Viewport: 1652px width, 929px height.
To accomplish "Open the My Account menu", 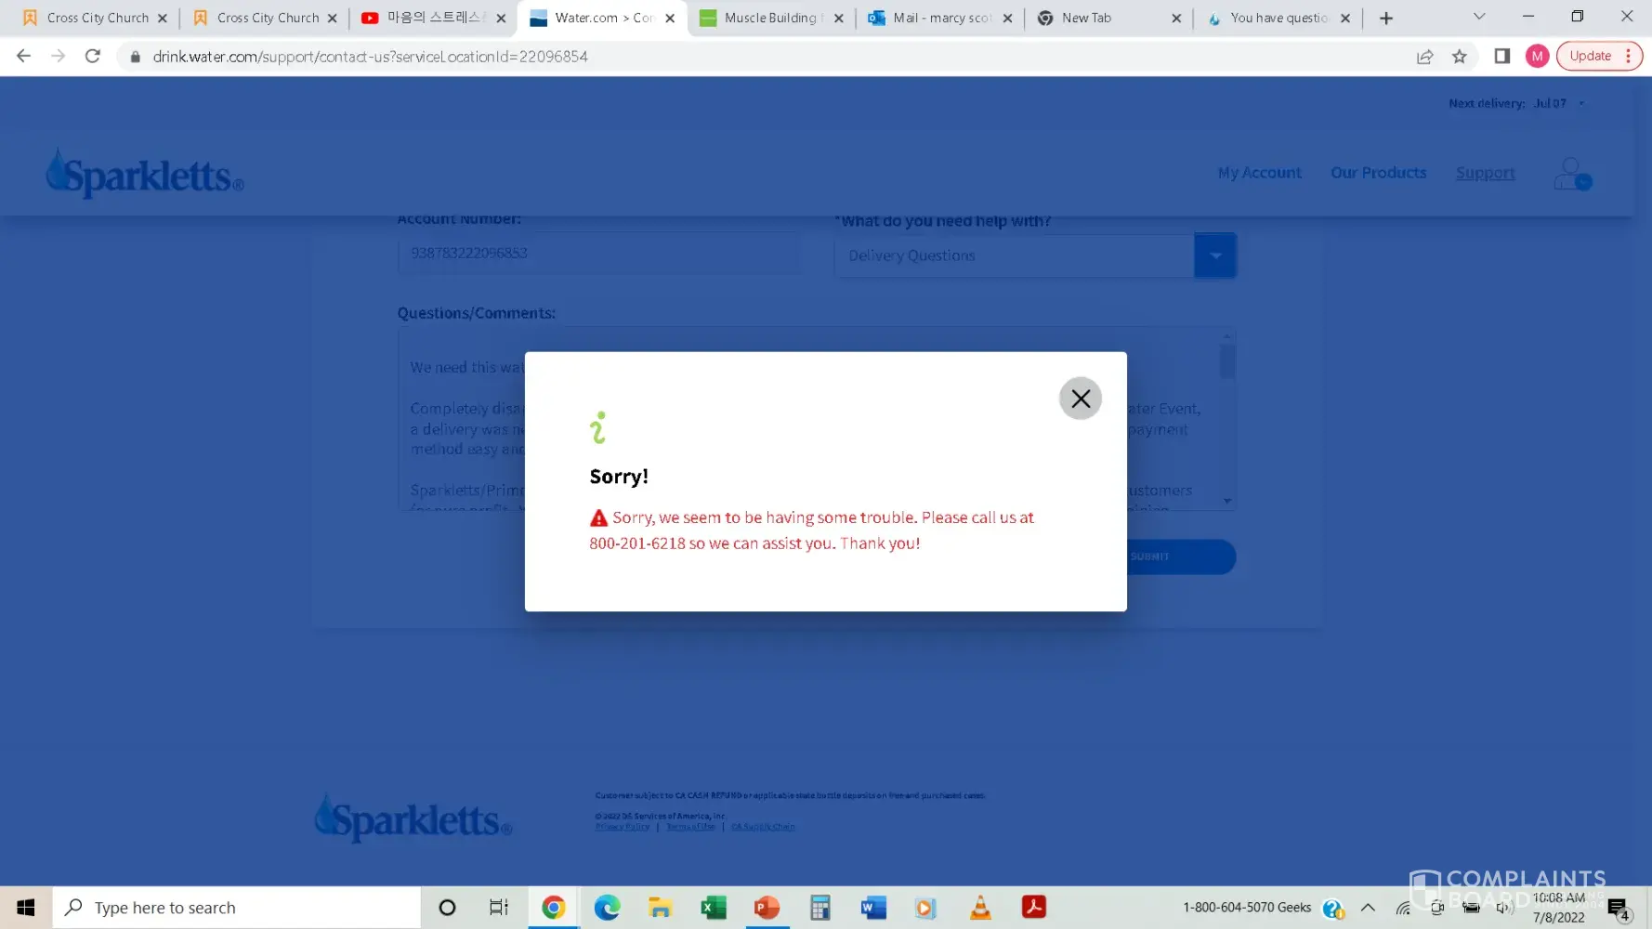I will point(1259,173).
